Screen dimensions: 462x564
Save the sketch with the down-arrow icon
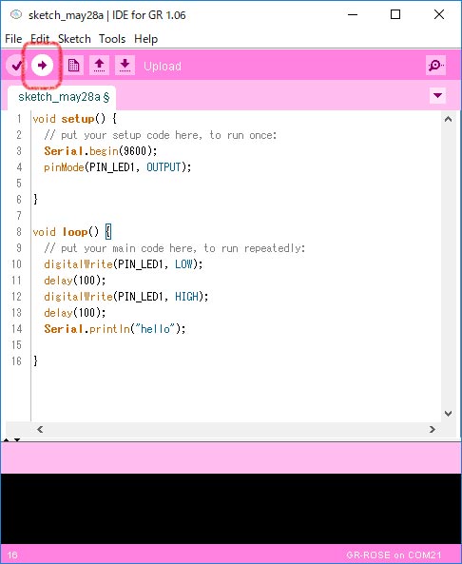point(125,66)
